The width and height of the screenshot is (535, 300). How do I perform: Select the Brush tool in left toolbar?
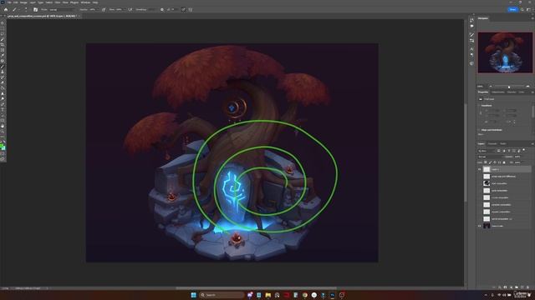pyautogui.click(x=3, y=67)
